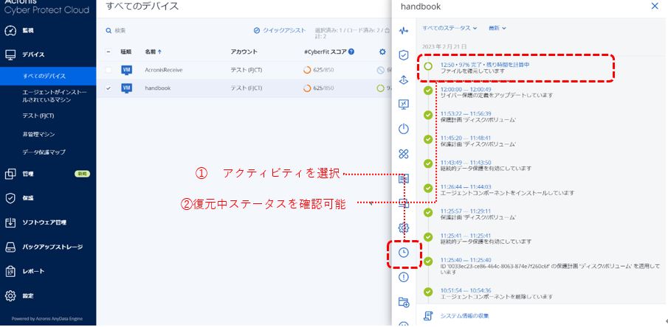Click the patch bandage icon in side strip

[404, 154]
